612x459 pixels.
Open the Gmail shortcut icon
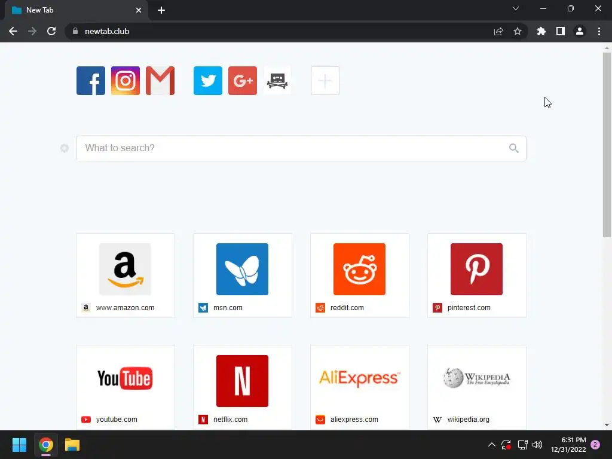pyautogui.click(x=160, y=81)
